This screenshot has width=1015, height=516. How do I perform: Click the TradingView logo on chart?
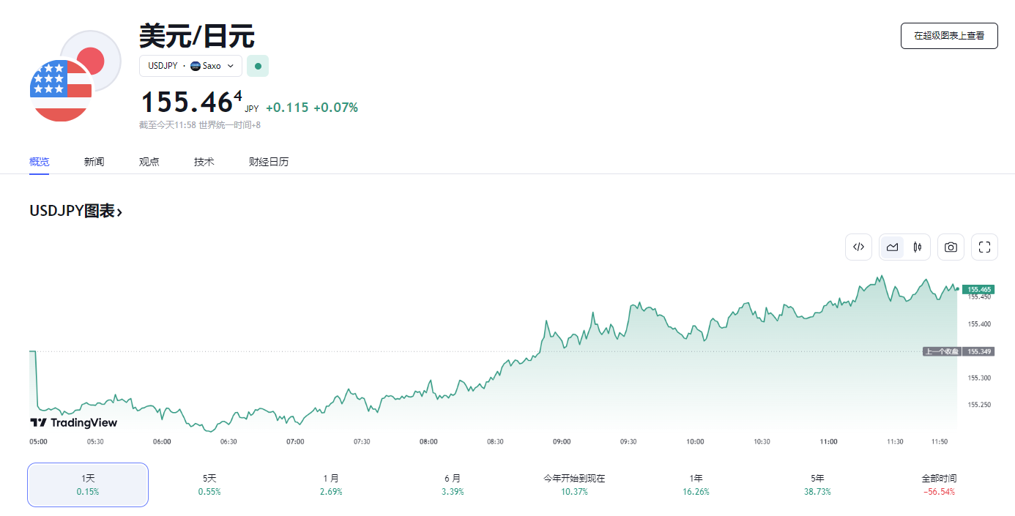73,422
